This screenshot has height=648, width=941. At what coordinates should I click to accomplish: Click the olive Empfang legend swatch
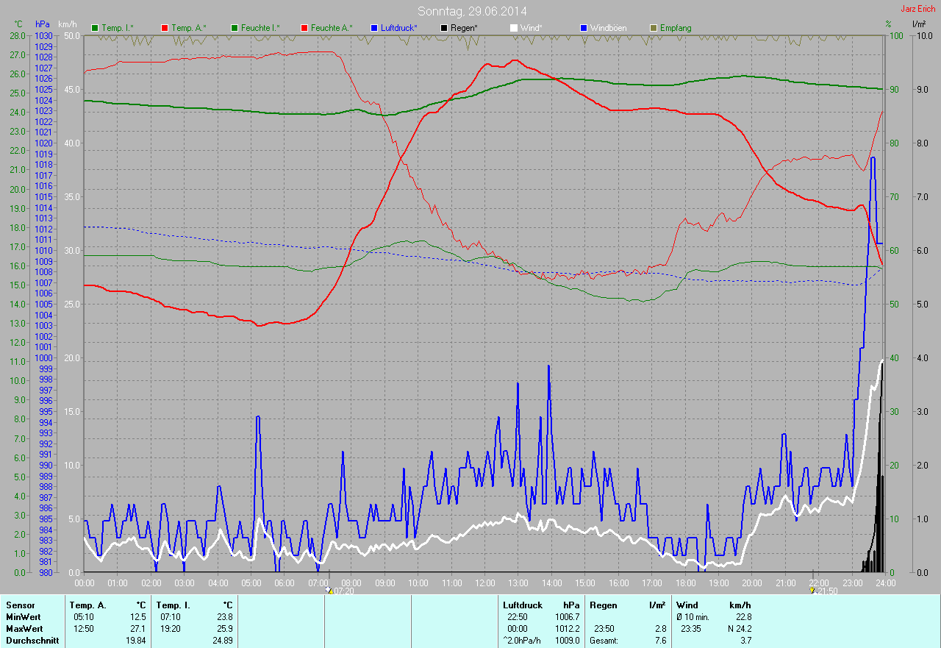[654, 28]
